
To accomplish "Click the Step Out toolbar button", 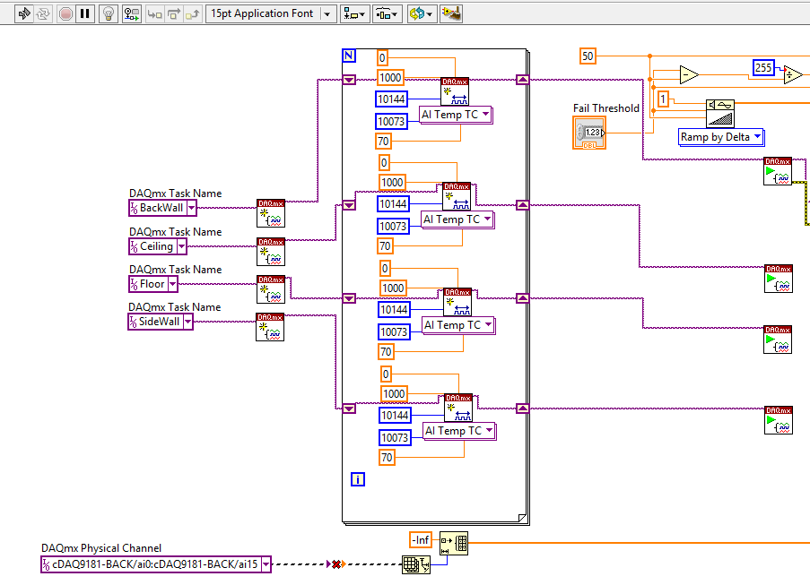I will (x=192, y=14).
